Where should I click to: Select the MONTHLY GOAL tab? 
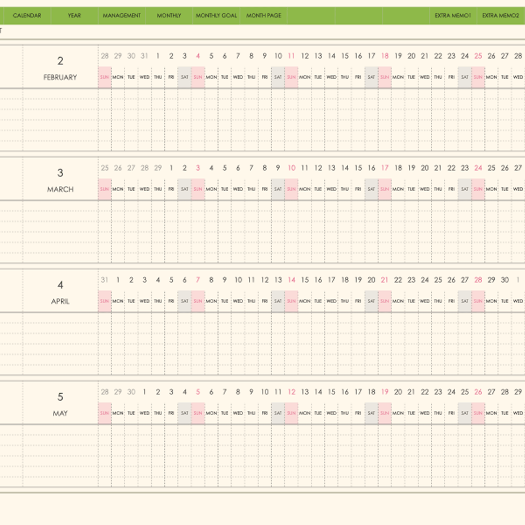point(216,15)
